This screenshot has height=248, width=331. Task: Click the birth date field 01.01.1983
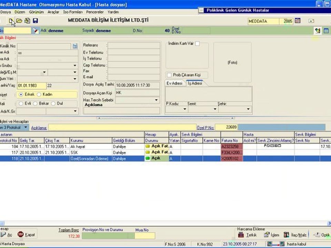(x=32, y=86)
